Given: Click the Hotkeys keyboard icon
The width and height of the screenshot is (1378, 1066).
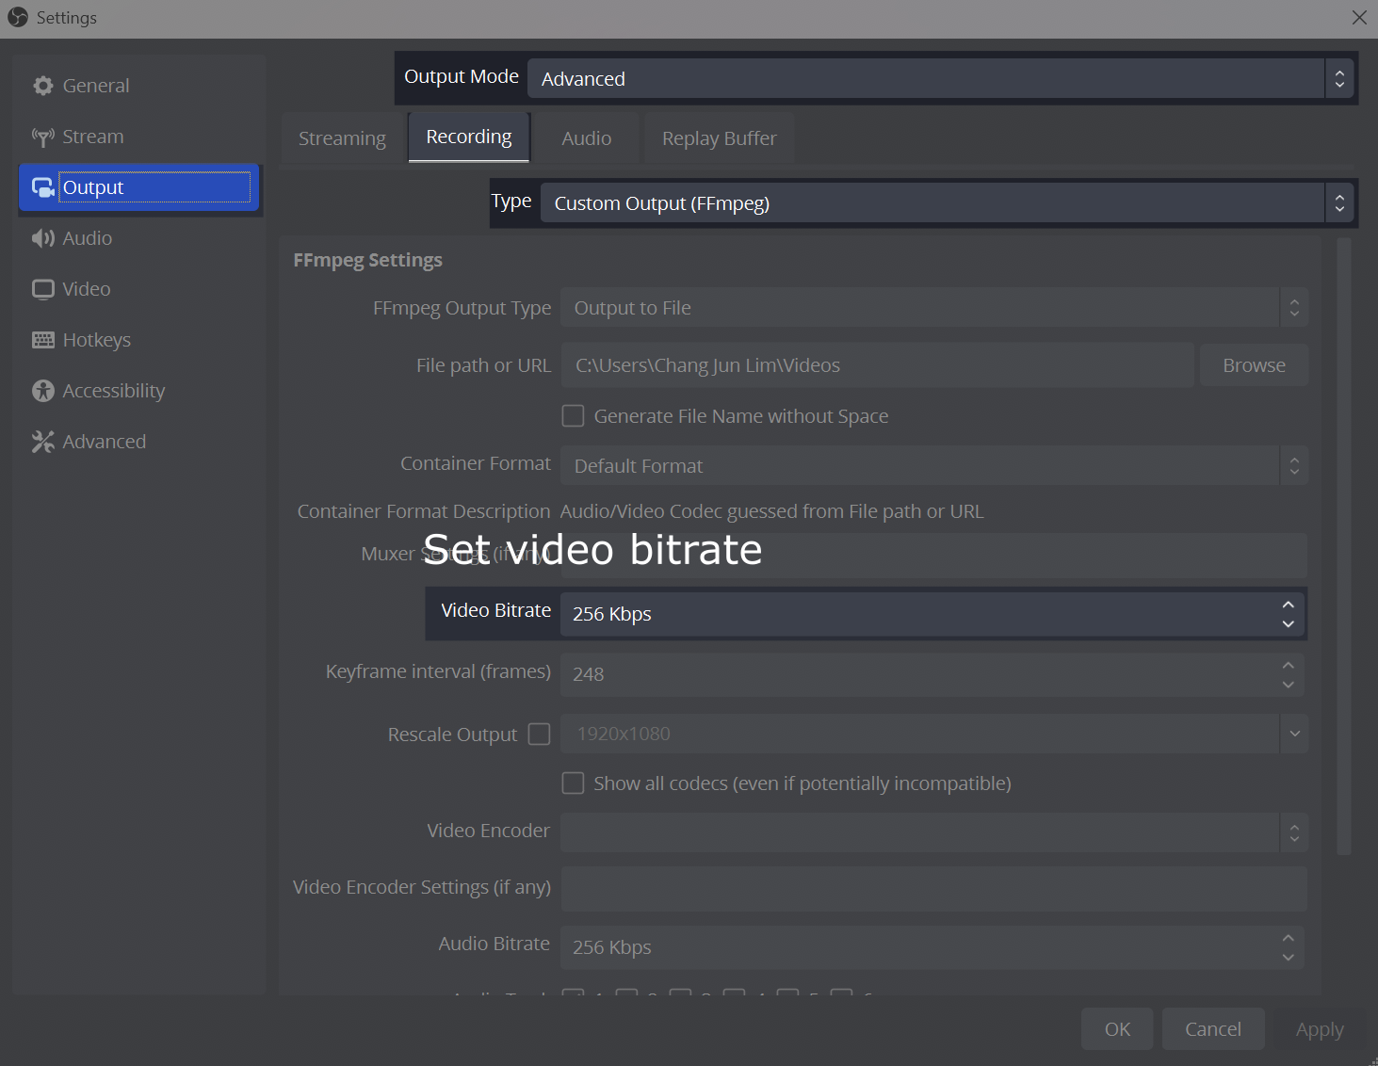Looking at the screenshot, I should point(43,339).
